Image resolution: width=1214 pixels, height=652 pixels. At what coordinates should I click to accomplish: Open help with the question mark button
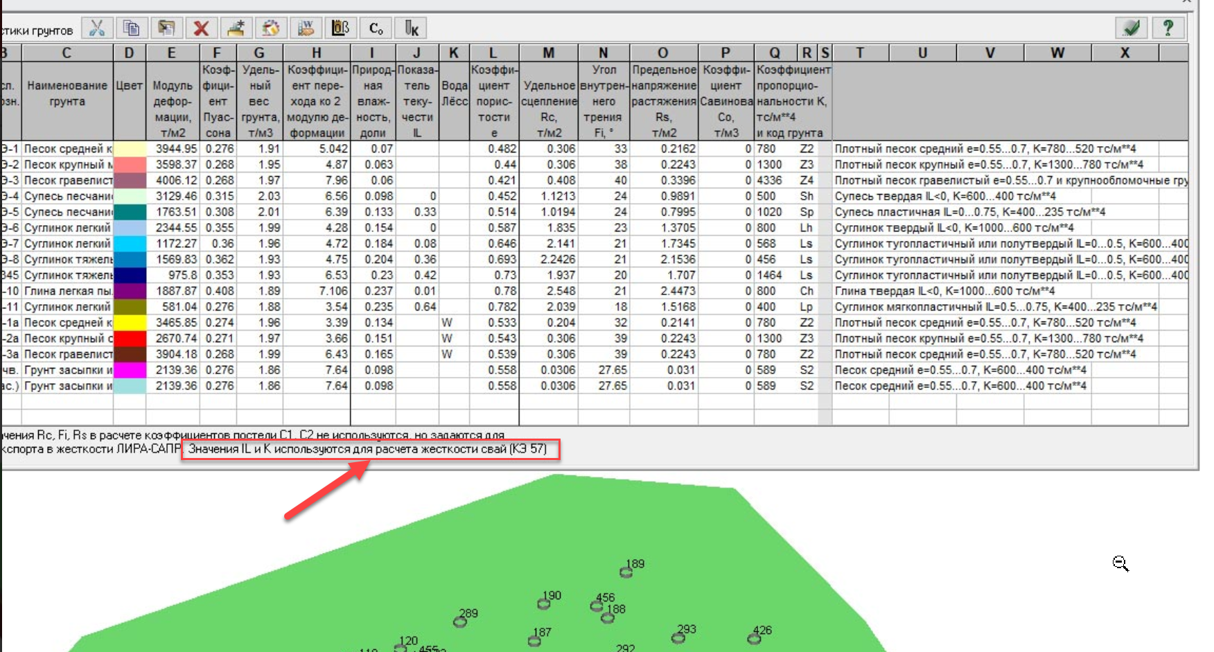point(1168,28)
